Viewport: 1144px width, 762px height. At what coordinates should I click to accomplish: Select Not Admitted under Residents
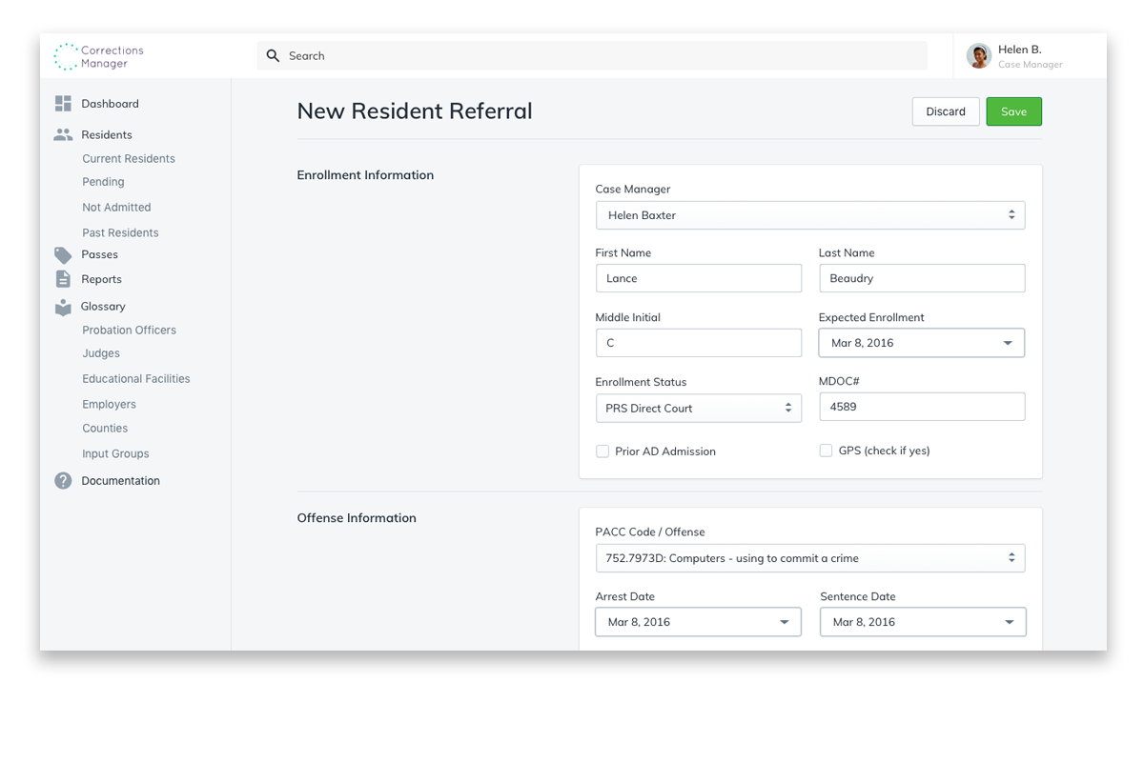[116, 208]
